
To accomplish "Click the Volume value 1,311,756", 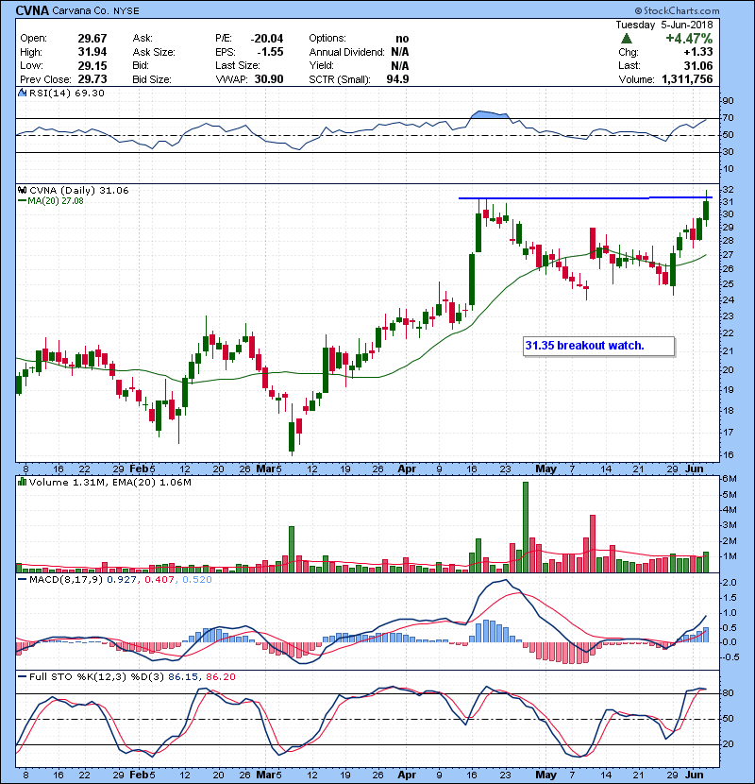I will (687, 79).
